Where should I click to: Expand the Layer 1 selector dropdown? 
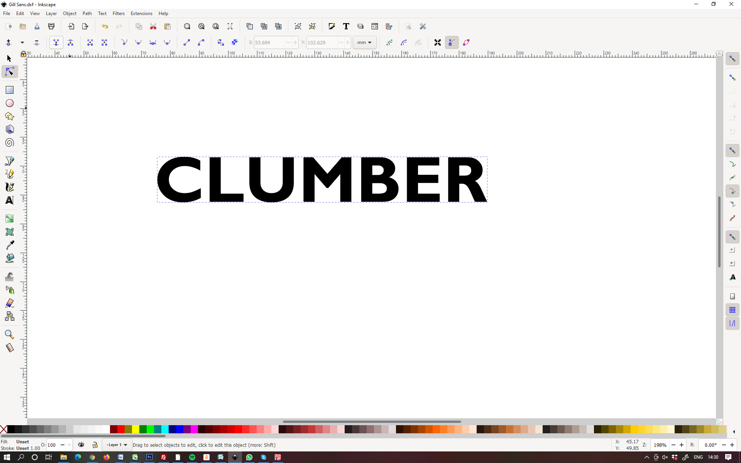tap(117, 445)
